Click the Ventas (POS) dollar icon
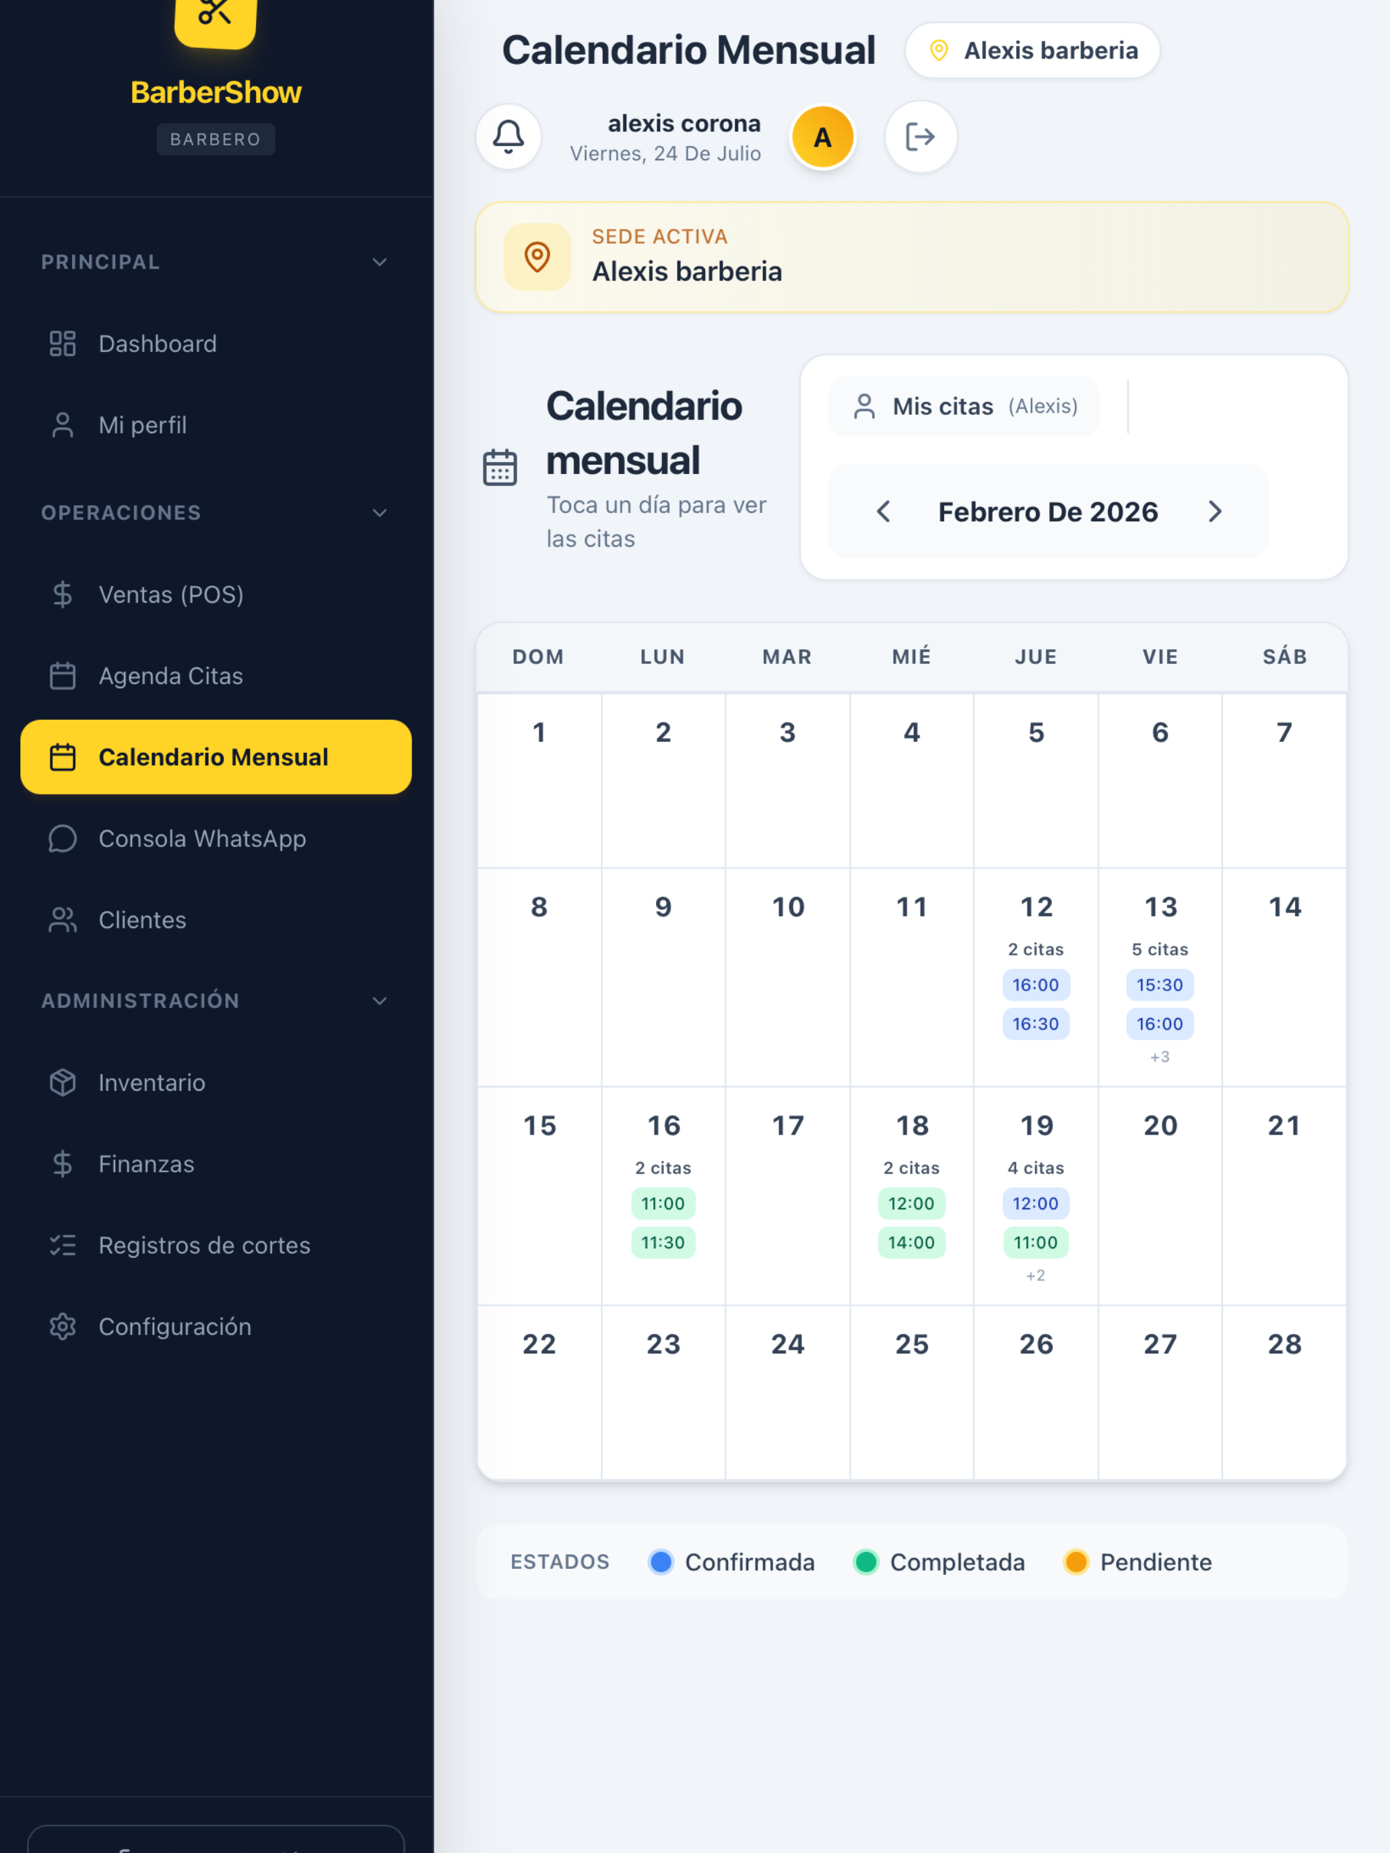Image resolution: width=1390 pixels, height=1853 pixels. pyautogui.click(x=63, y=594)
